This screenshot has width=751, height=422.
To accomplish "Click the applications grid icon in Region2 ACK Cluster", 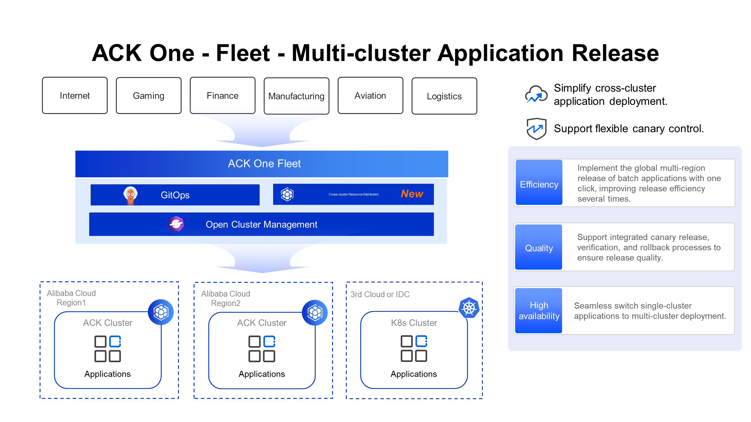I will [x=262, y=349].
